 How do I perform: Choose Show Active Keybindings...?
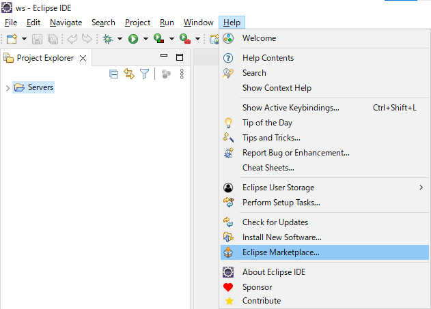324,108
